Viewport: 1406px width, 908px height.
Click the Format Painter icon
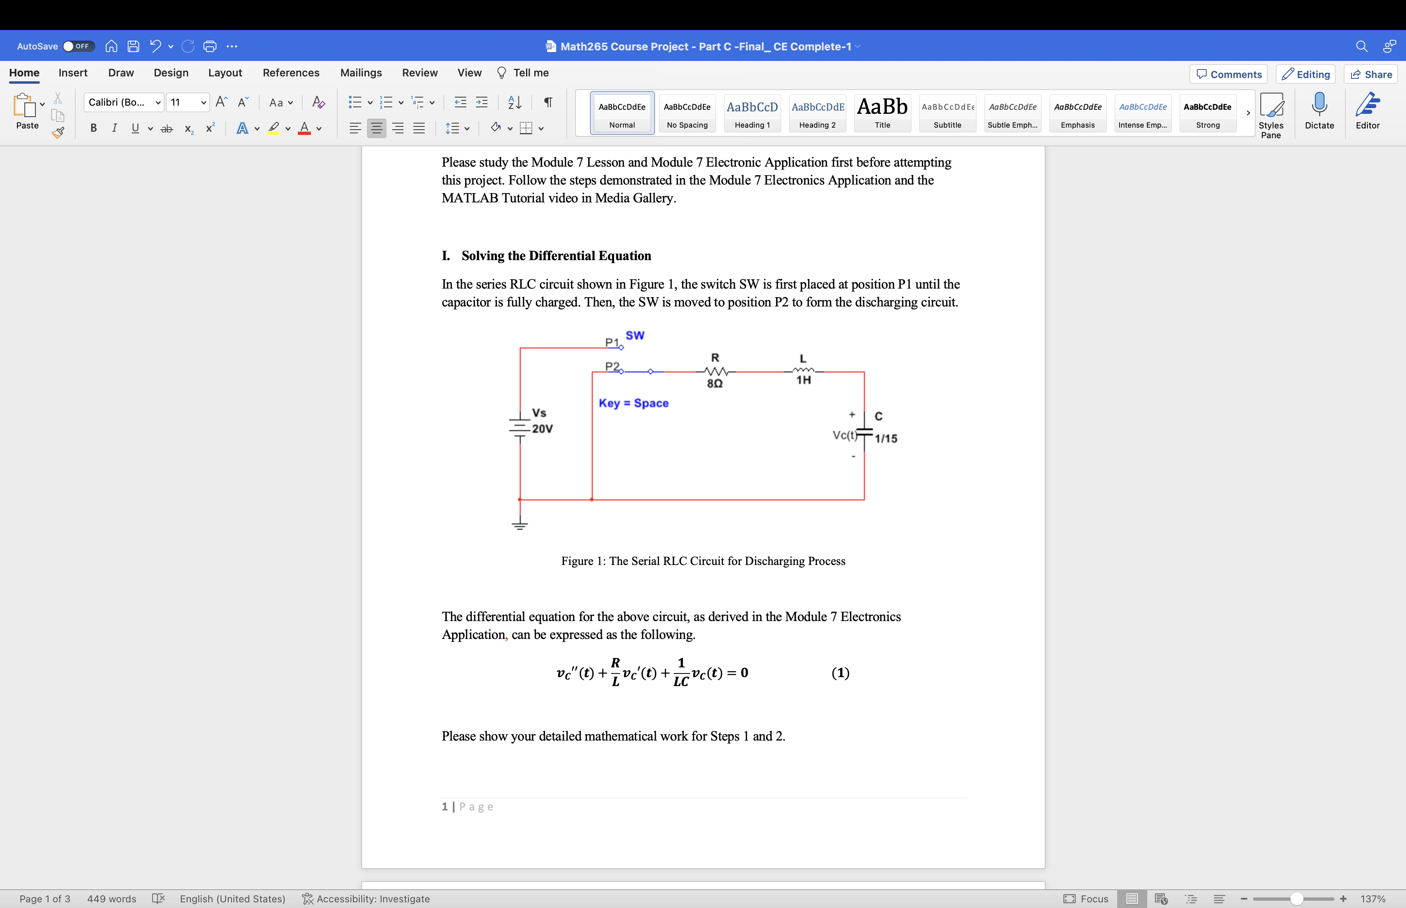tap(58, 133)
